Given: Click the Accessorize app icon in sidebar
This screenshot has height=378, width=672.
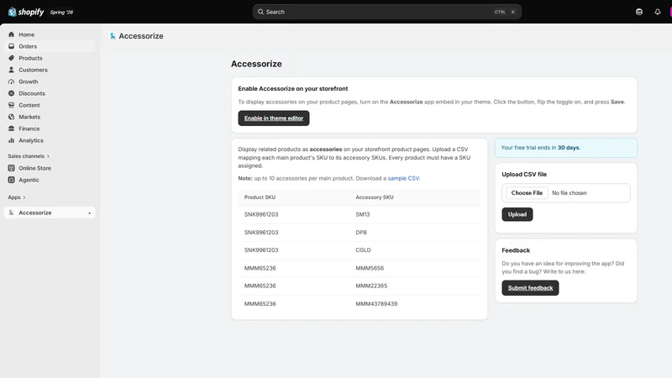Looking at the screenshot, I should pyautogui.click(x=12, y=213).
